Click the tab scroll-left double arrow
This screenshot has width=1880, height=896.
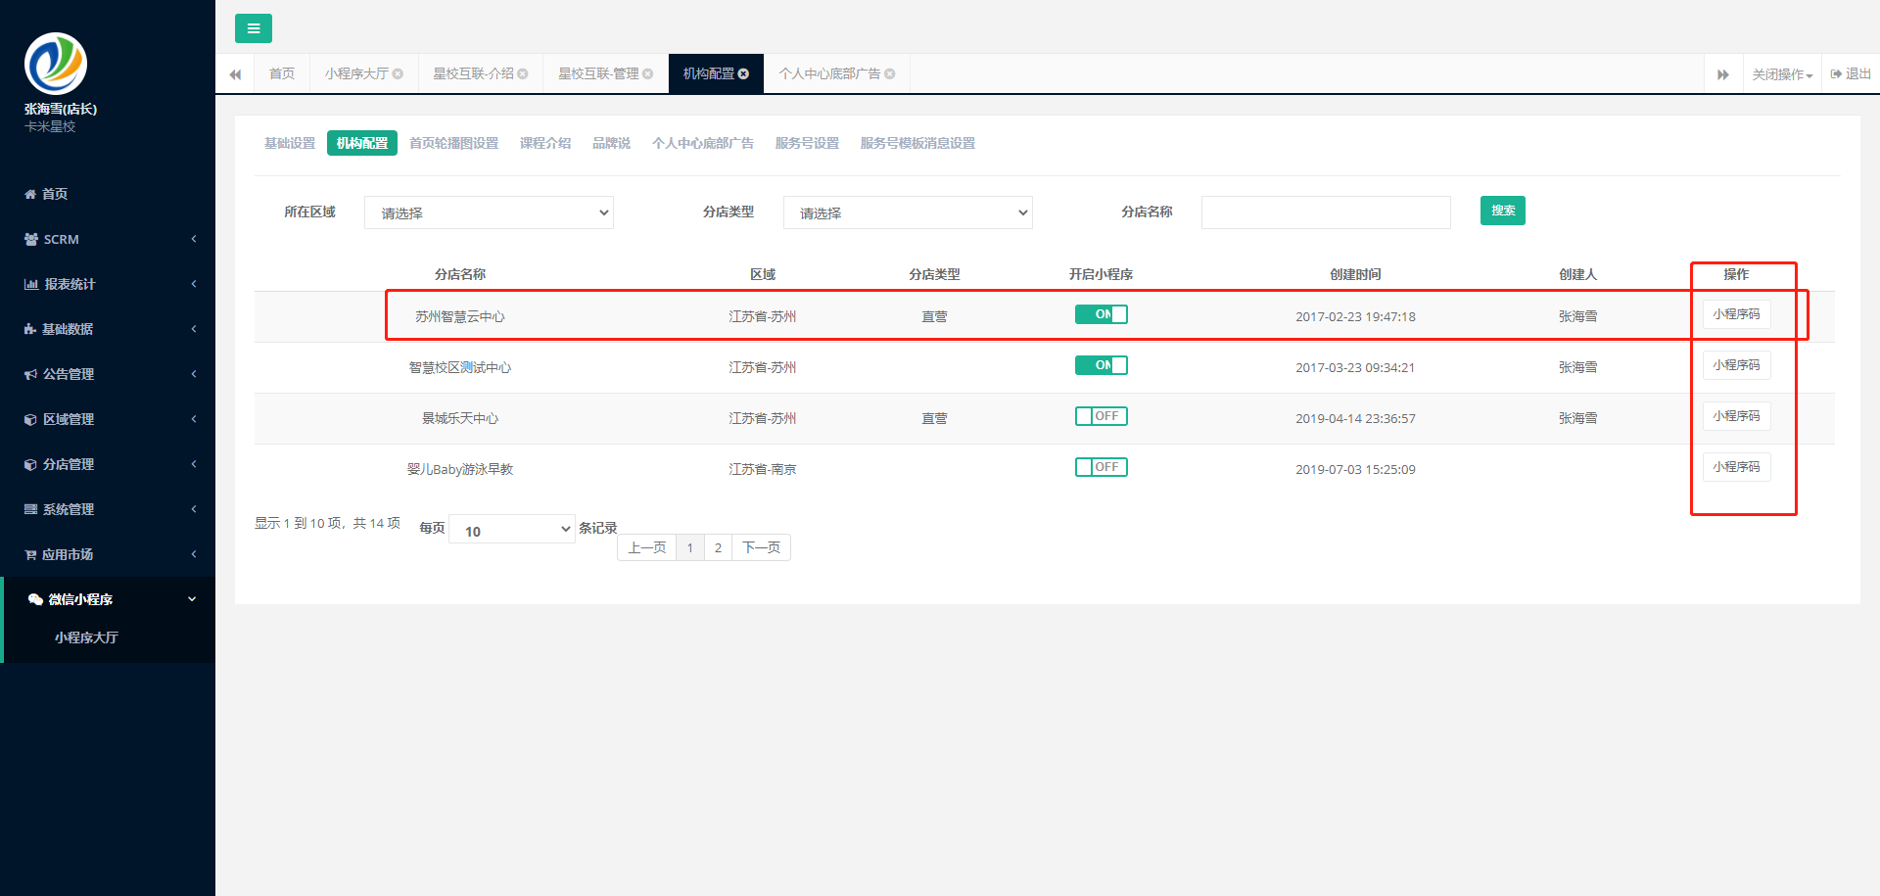(x=235, y=74)
